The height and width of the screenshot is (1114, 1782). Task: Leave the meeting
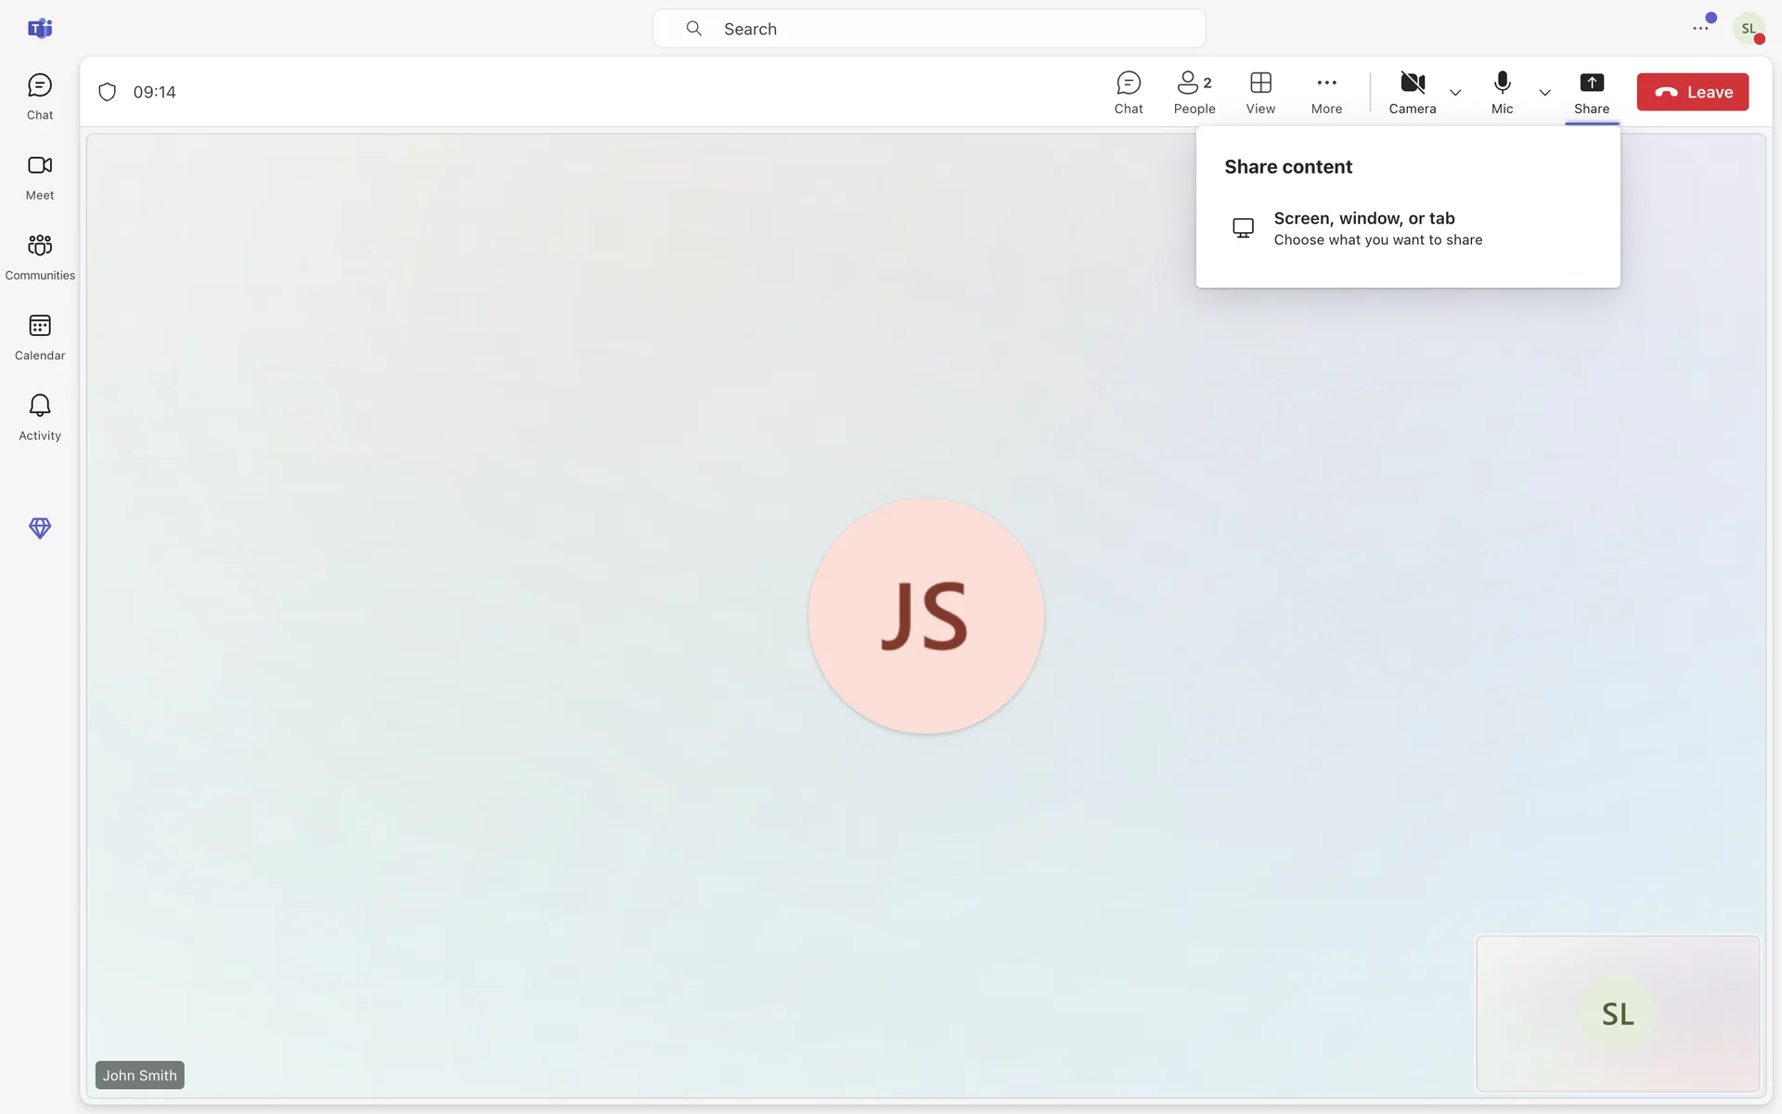pos(1692,92)
